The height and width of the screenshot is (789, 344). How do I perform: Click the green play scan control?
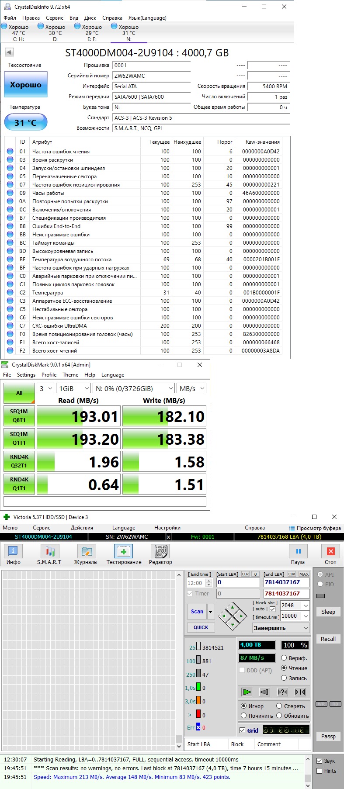[247, 692]
